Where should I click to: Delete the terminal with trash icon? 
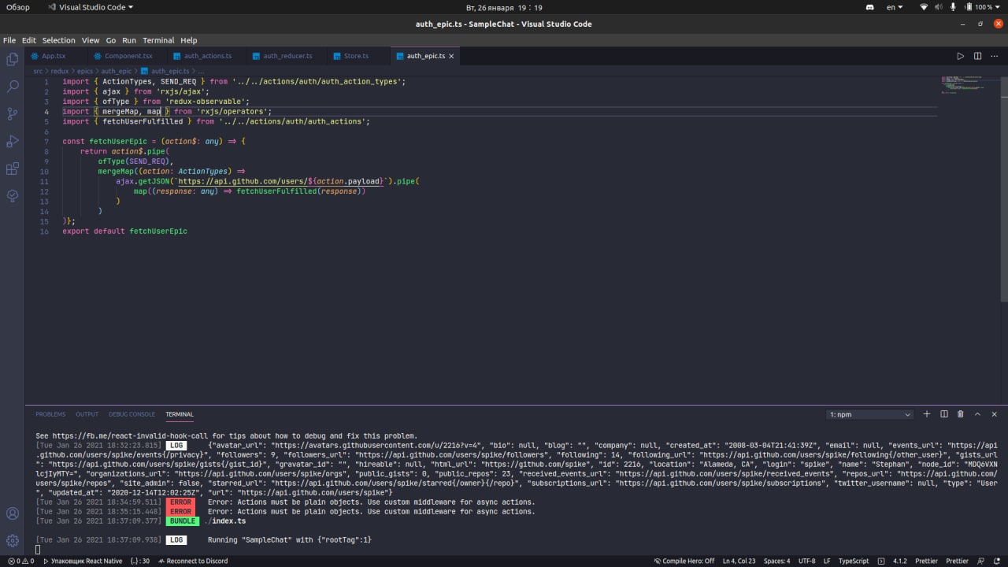960,414
